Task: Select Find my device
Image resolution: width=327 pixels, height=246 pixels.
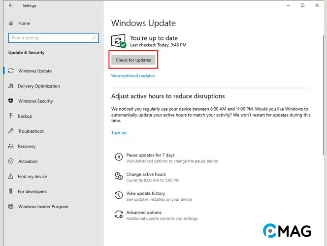Action: [x=33, y=177]
